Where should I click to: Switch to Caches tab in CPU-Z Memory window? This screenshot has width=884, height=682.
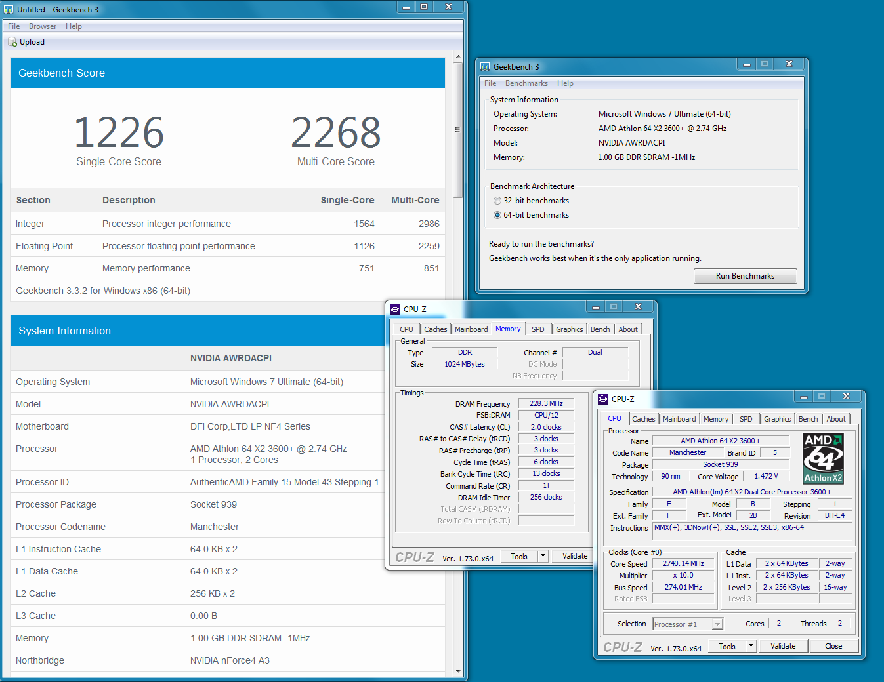[x=435, y=329]
